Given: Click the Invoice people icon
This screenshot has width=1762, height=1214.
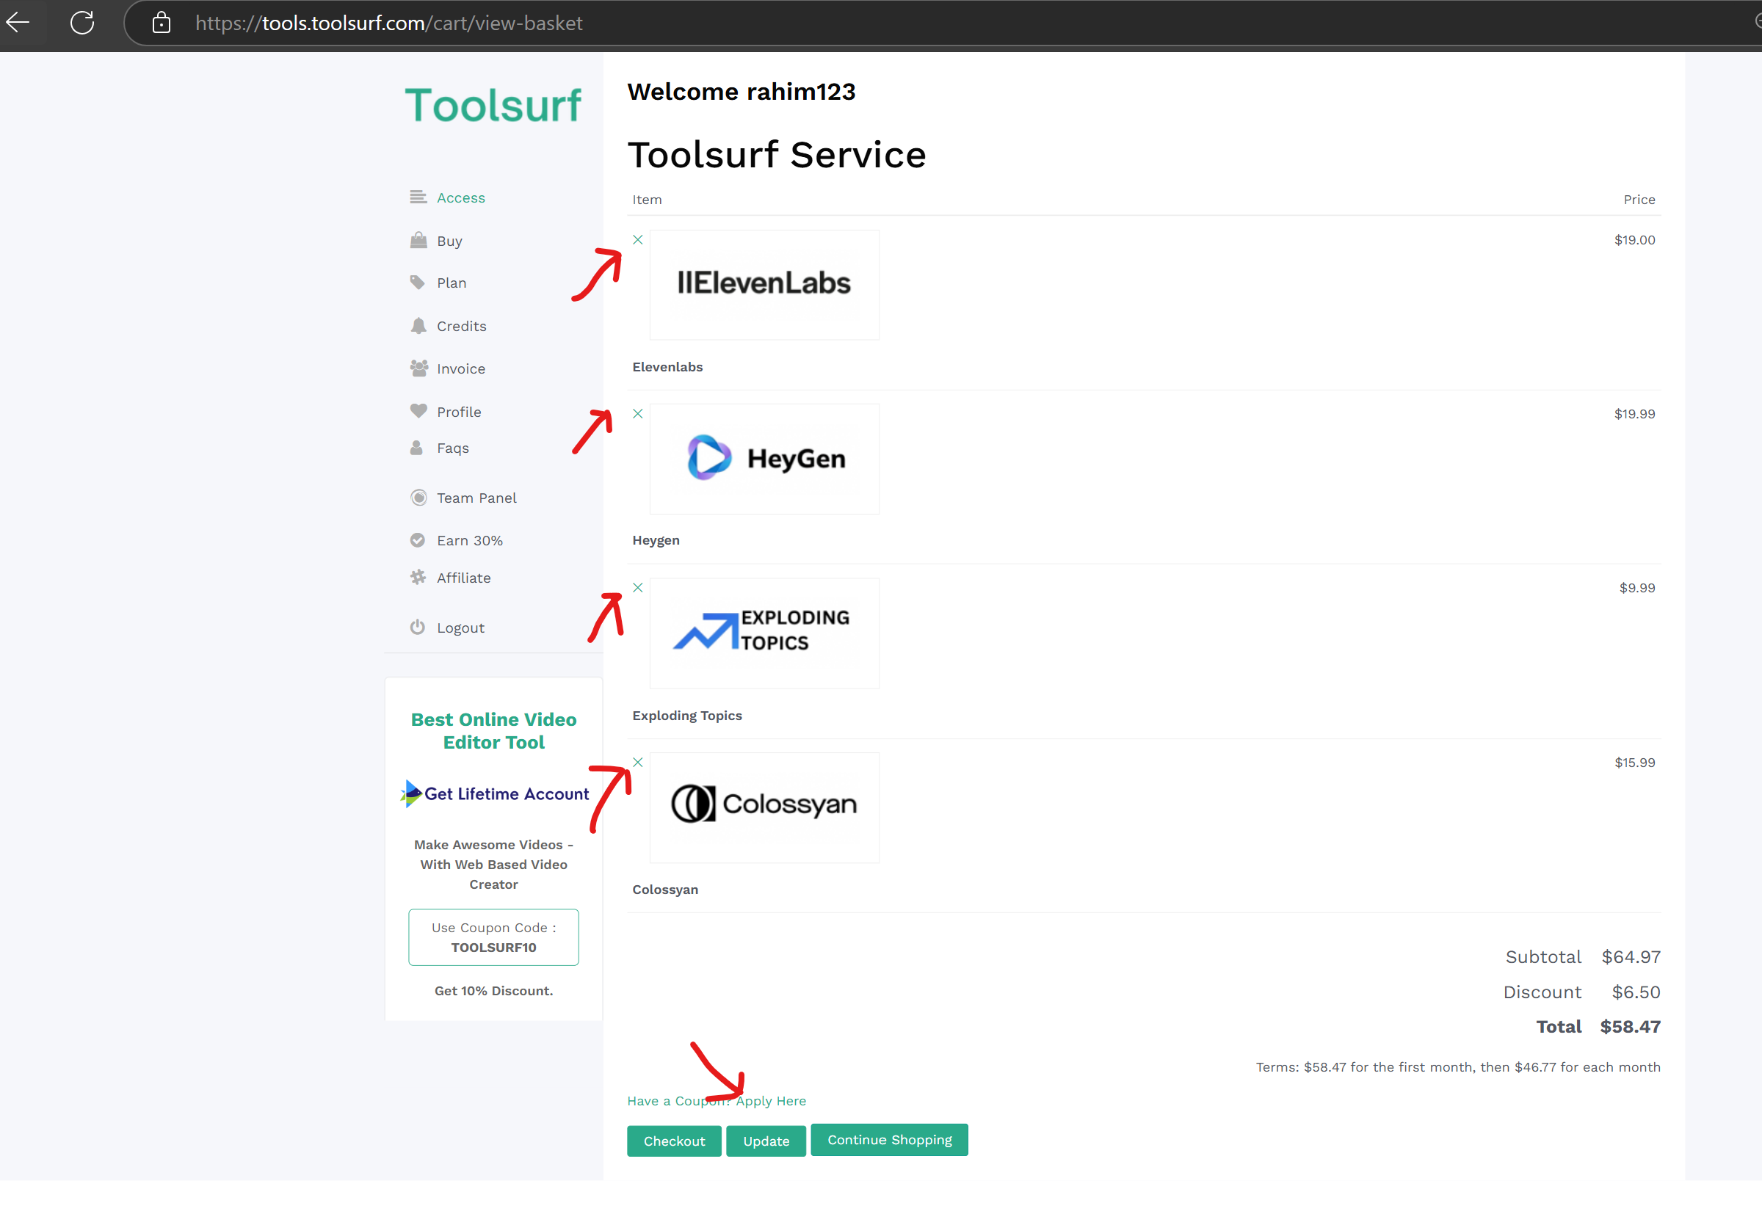Looking at the screenshot, I should click(x=418, y=368).
